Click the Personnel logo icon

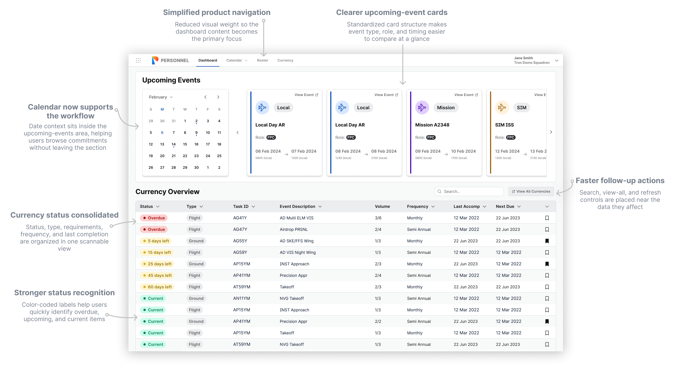click(155, 60)
